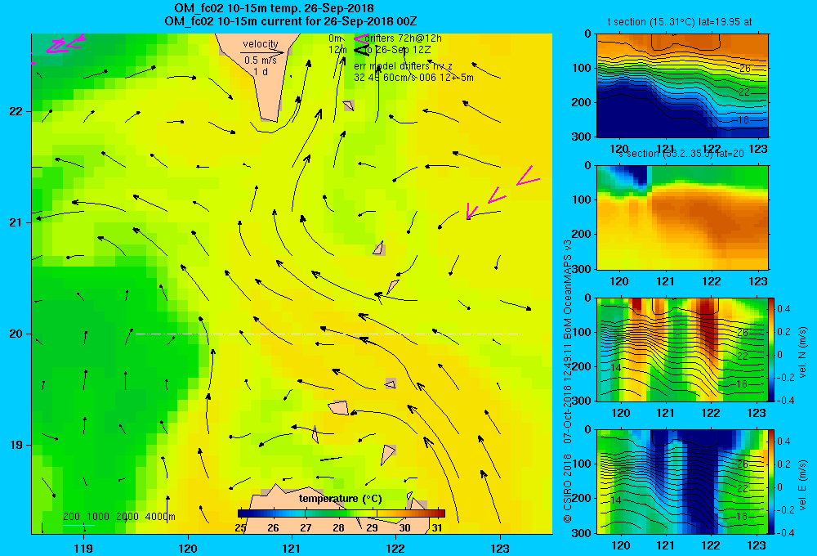The image size is (817, 556).
Task: Click the vel. N panel colorbar
Action: [x=772, y=349]
